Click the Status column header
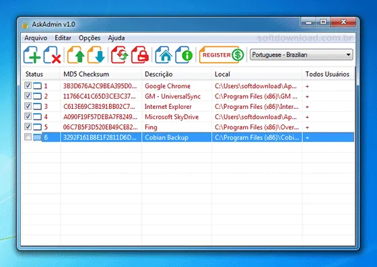377x267 pixels. pos(41,74)
